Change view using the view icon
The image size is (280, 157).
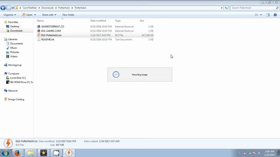click(x=256, y=15)
